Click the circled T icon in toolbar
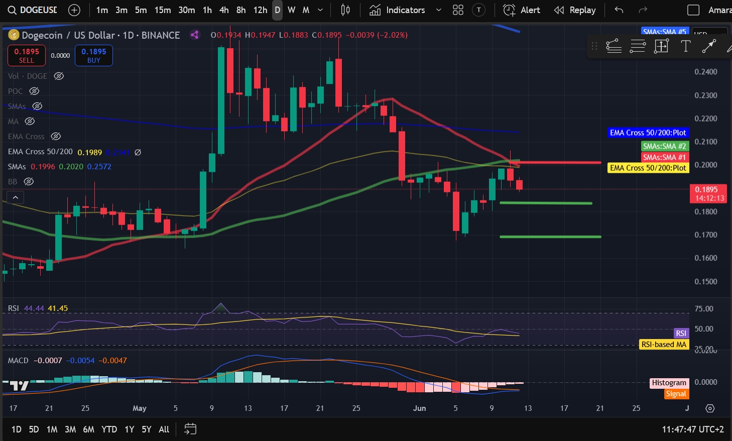 point(479,10)
